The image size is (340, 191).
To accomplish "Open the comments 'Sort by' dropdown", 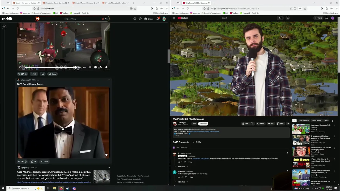I will click(x=197, y=142).
